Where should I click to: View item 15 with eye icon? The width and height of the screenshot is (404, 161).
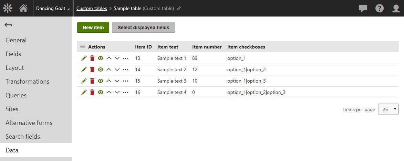click(x=101, y=81)
